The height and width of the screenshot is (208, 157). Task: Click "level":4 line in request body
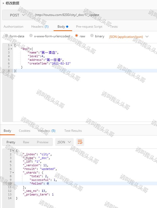click(36, 56)
